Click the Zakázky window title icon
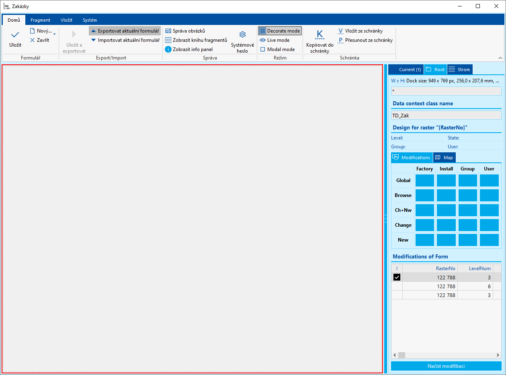This screenshot has width=506, height=375. [x=6, y=6]
